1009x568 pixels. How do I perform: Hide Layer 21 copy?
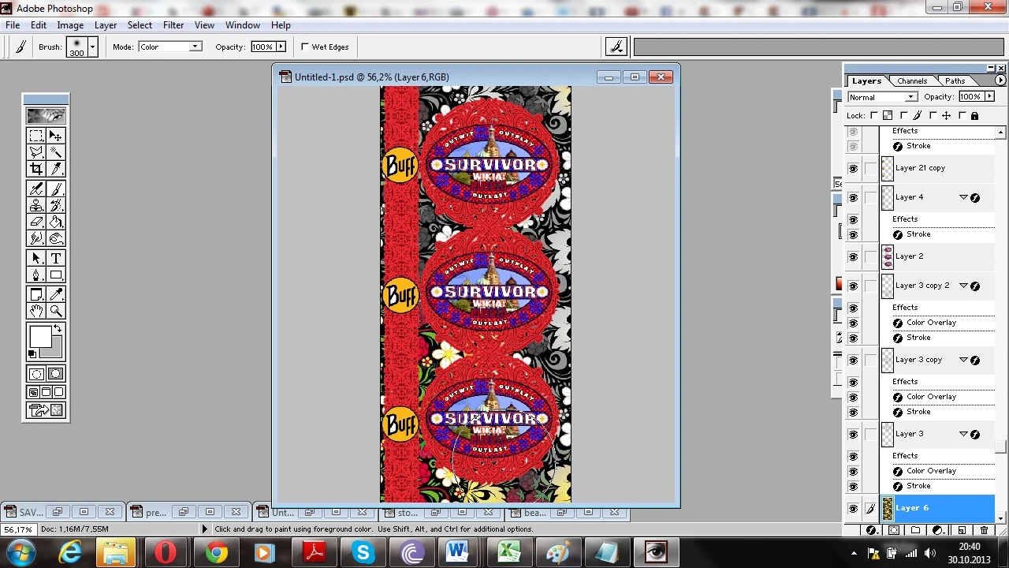coord(853,169)
